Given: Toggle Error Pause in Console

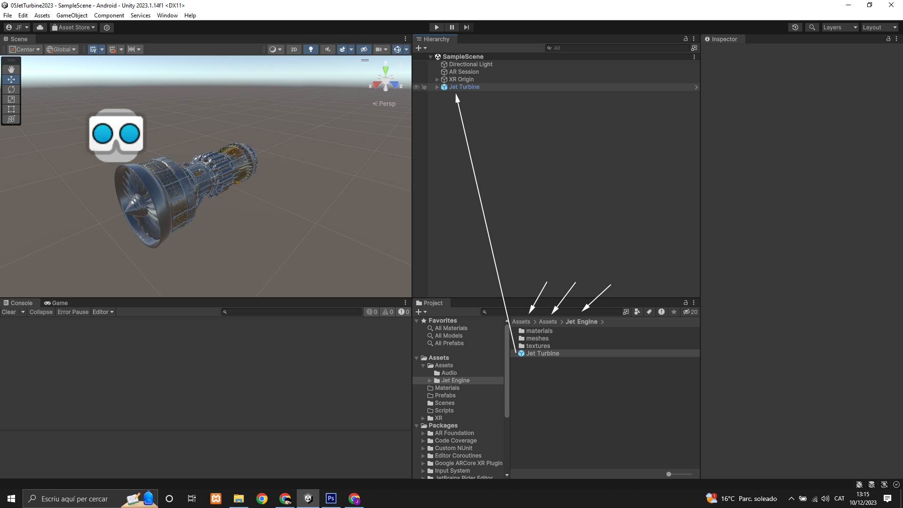Looking at the screenshot, I should 73,312.
